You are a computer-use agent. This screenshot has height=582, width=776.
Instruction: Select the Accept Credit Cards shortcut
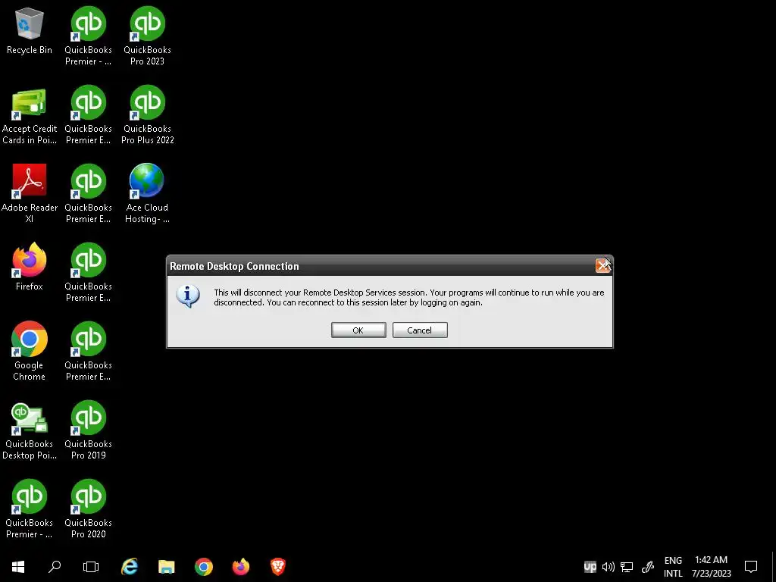tap(30, 116)
